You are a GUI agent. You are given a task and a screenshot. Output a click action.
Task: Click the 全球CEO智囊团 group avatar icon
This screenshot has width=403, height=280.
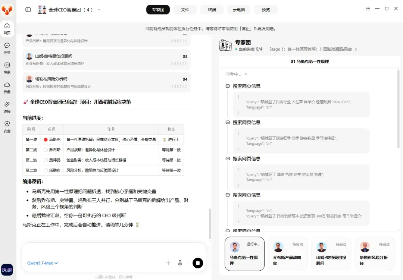coord(42,10)
